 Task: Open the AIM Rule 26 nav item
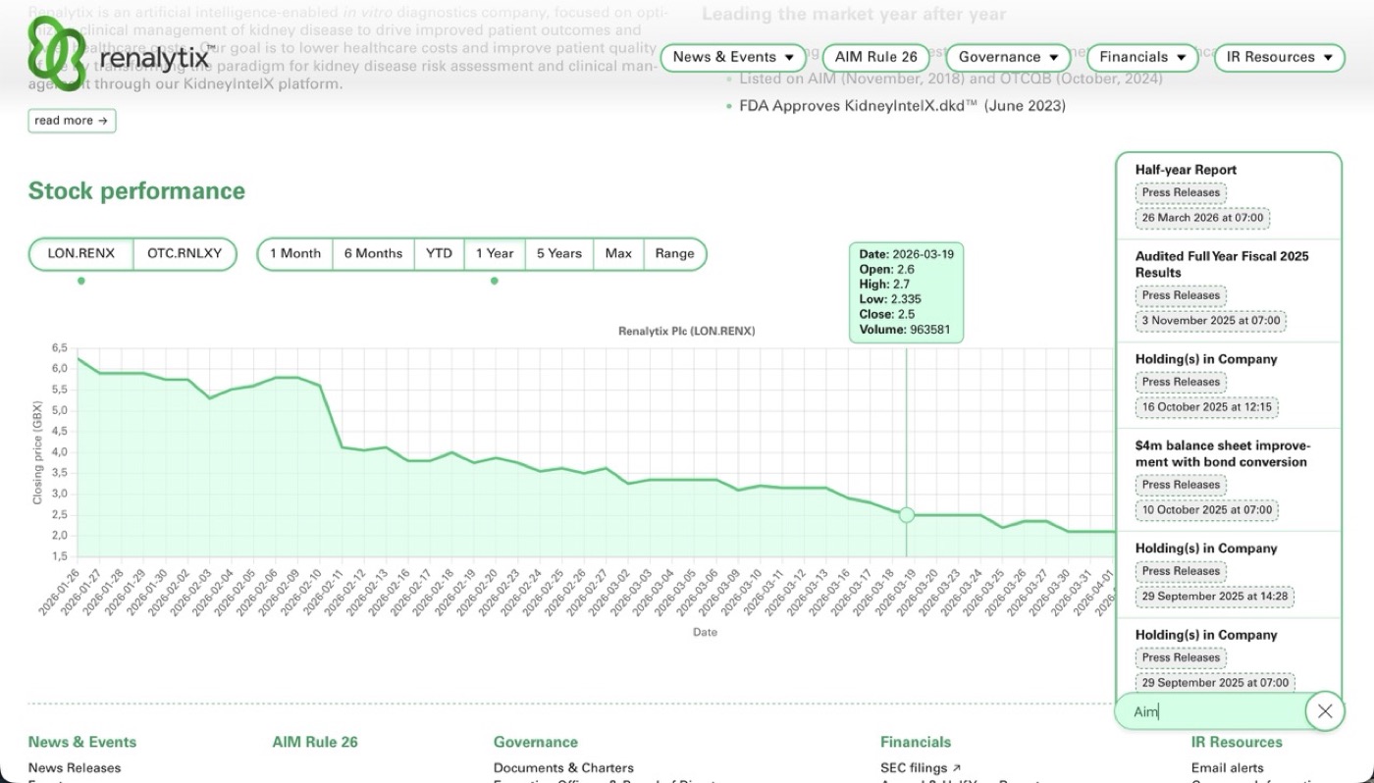coord(875,57)
